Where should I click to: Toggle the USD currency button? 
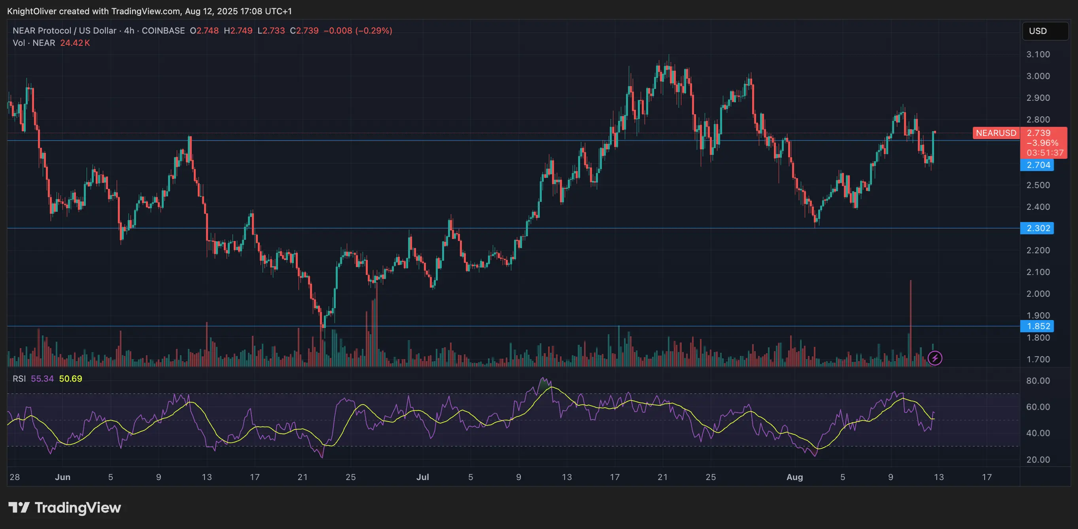[x=1044, y=30]
